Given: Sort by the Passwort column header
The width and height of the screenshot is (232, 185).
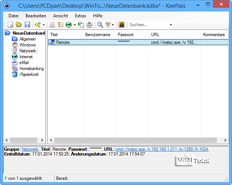Looking at the screenshot, I should pyautogui.click(x=132, y=35).
